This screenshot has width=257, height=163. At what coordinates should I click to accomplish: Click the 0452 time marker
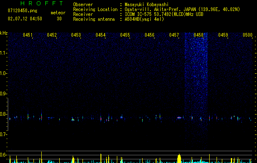click(52, 35)
